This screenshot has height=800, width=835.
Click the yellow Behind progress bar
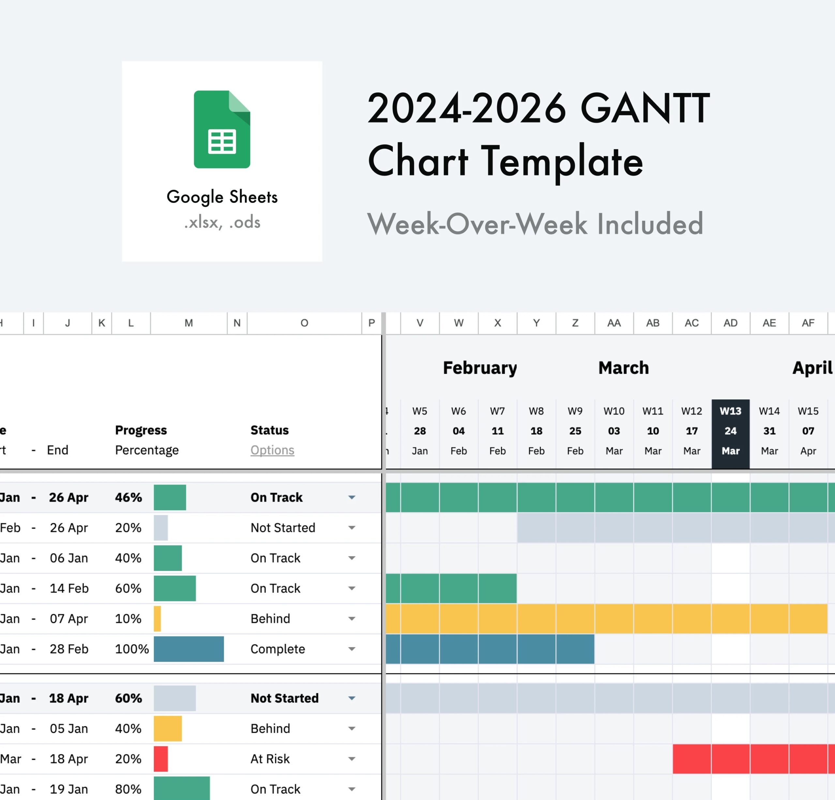[x=157, y=619]
